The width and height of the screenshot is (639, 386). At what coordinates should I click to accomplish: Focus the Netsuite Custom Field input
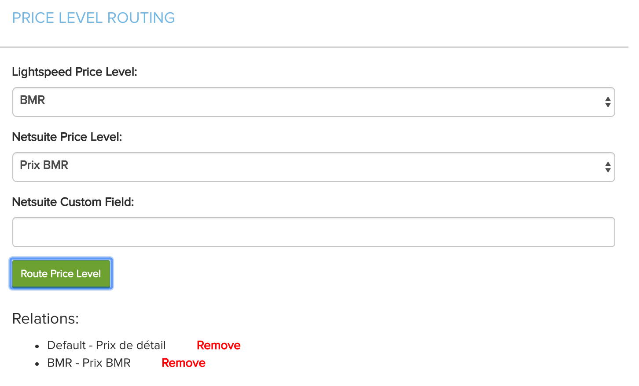coord(313,232)
